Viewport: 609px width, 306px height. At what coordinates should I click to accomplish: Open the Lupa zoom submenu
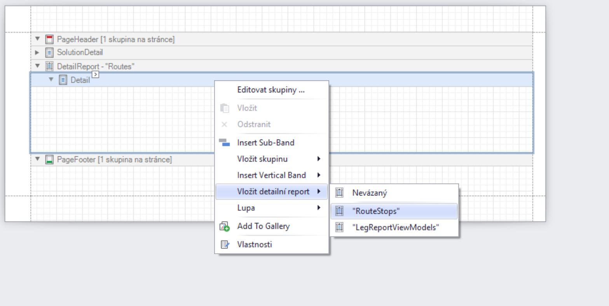point(272,207)
